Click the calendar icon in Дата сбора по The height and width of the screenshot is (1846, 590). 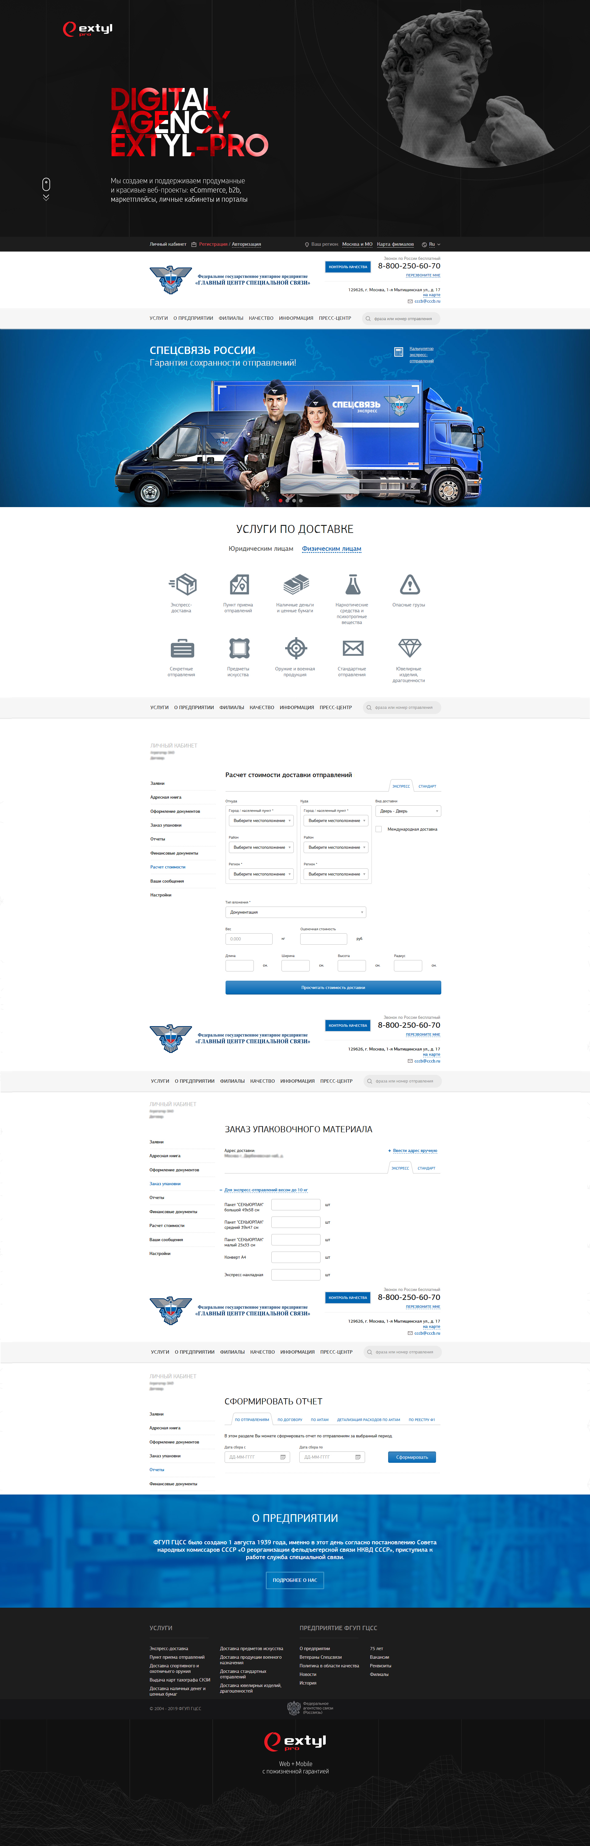click(x=358, y=1457)
